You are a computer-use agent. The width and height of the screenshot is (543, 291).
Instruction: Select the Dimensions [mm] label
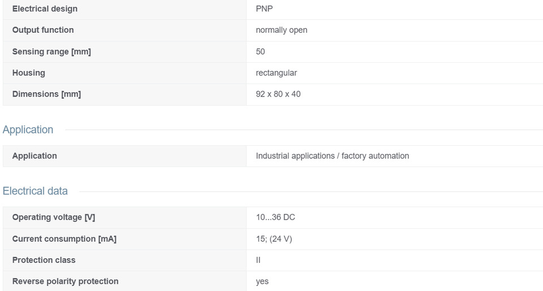47,94
